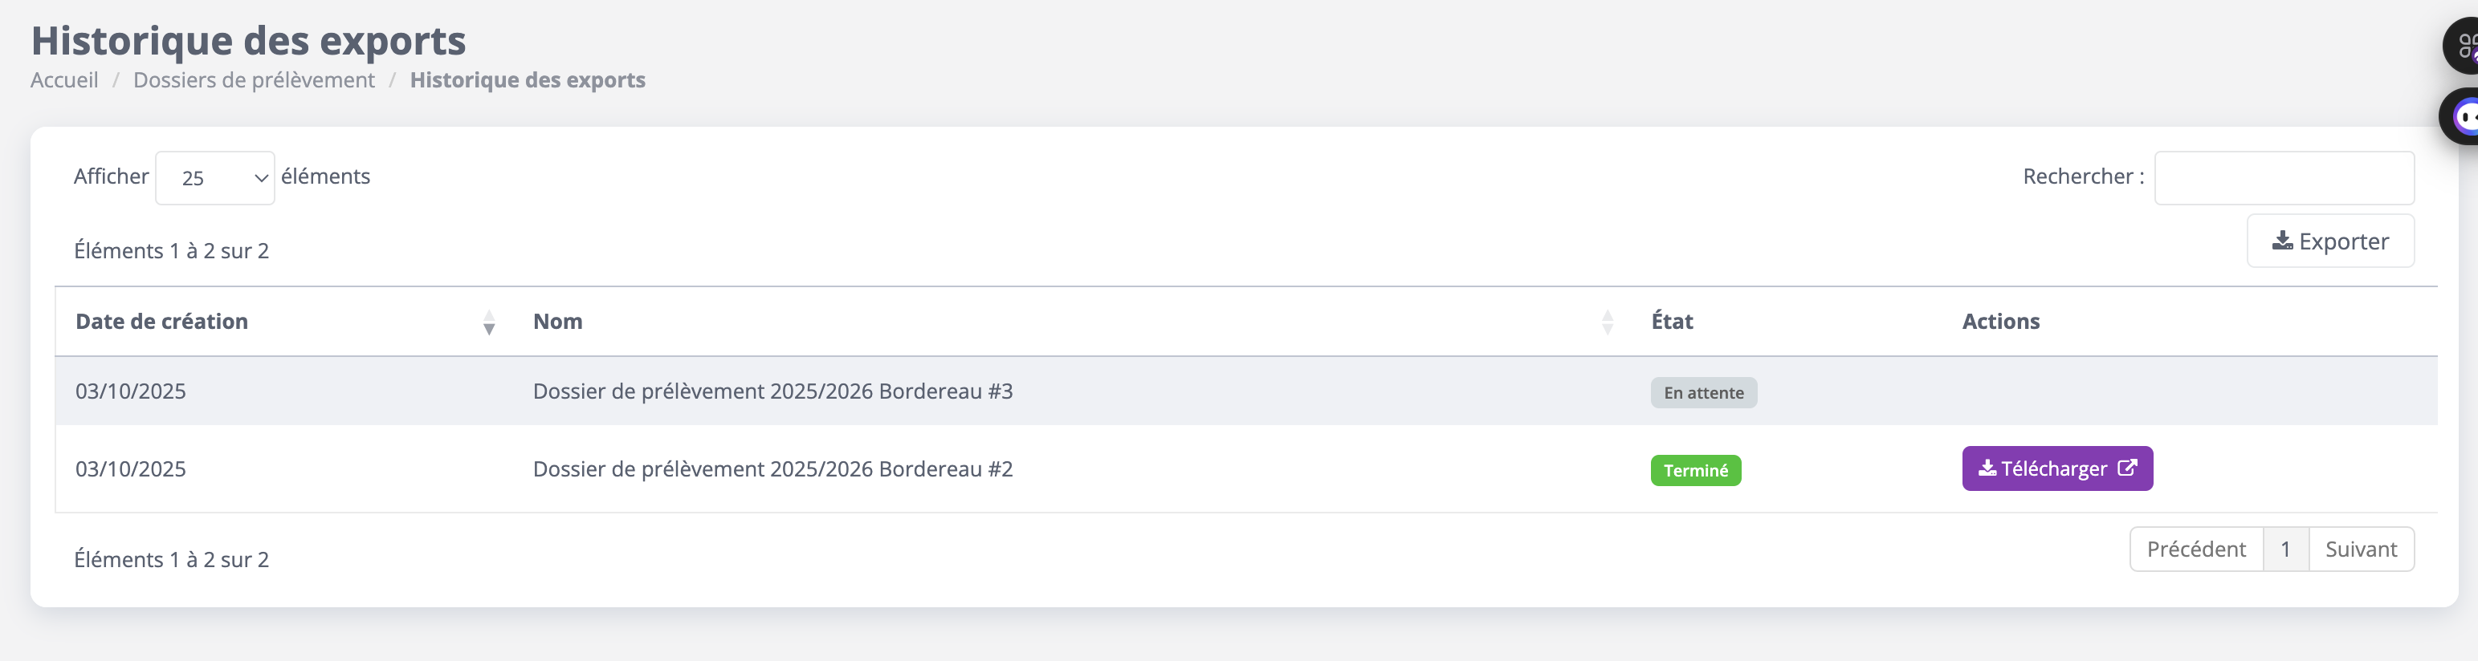Screen dimensions: 2478x661
Task: Click the Historique des exports breadcrumb item
Action: click(527, 79)
